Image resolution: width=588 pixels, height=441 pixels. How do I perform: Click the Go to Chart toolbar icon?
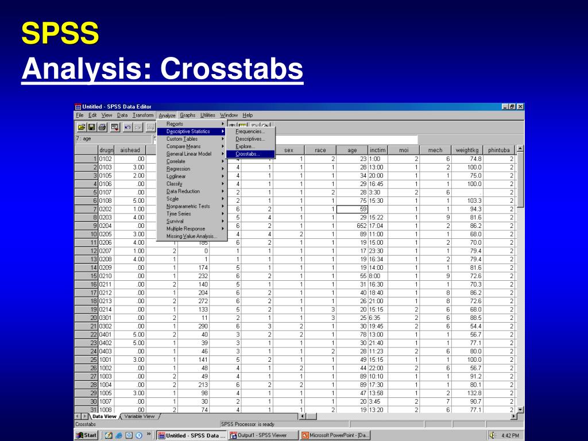(150, 127)
